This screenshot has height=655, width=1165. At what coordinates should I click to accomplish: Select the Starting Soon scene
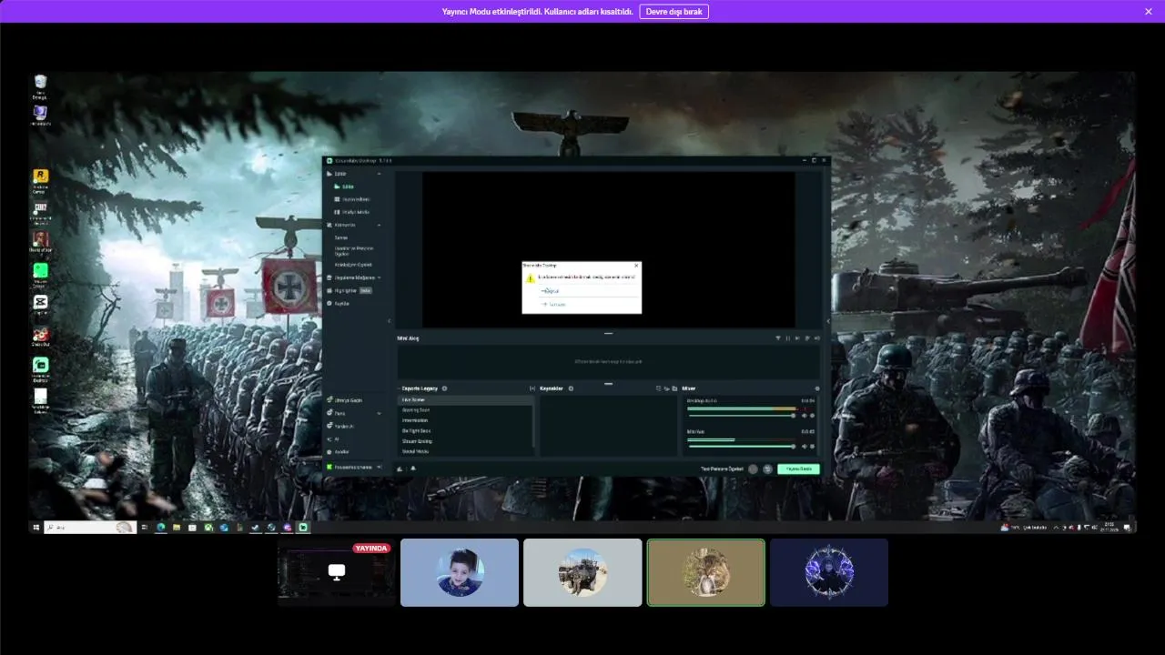point(466,410)
